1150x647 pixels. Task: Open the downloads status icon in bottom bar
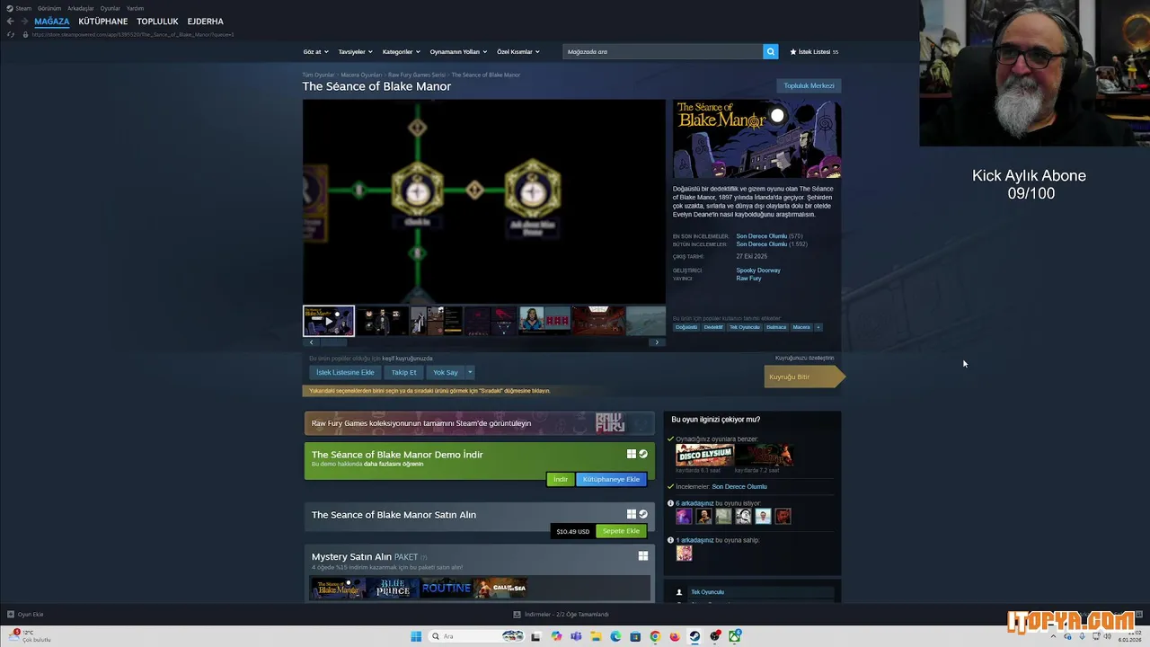pyautogui.click(x=517, y=615)
